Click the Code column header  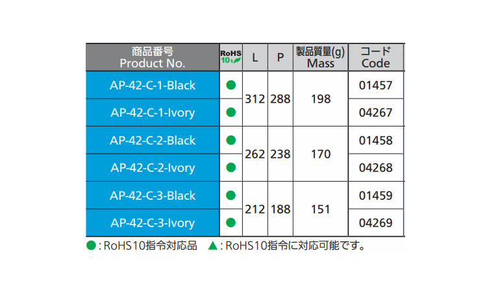click(x=376, y=57)
